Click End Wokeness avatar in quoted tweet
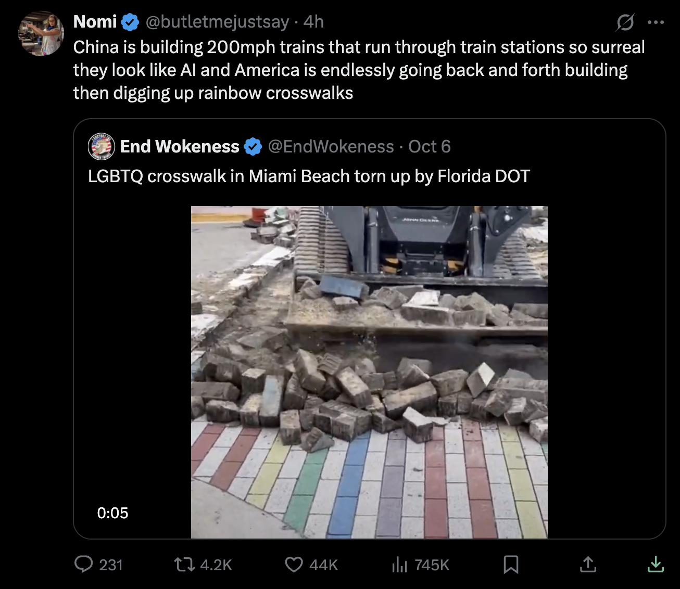The height and width of the screenshot is (589, 680). click(x=100, y=146)
